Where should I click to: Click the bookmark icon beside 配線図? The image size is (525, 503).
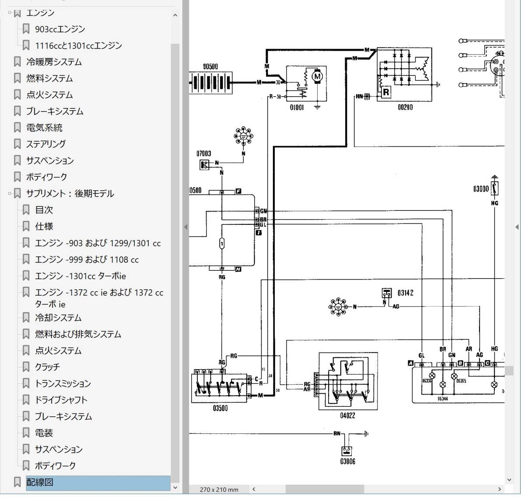coord(17,482)
